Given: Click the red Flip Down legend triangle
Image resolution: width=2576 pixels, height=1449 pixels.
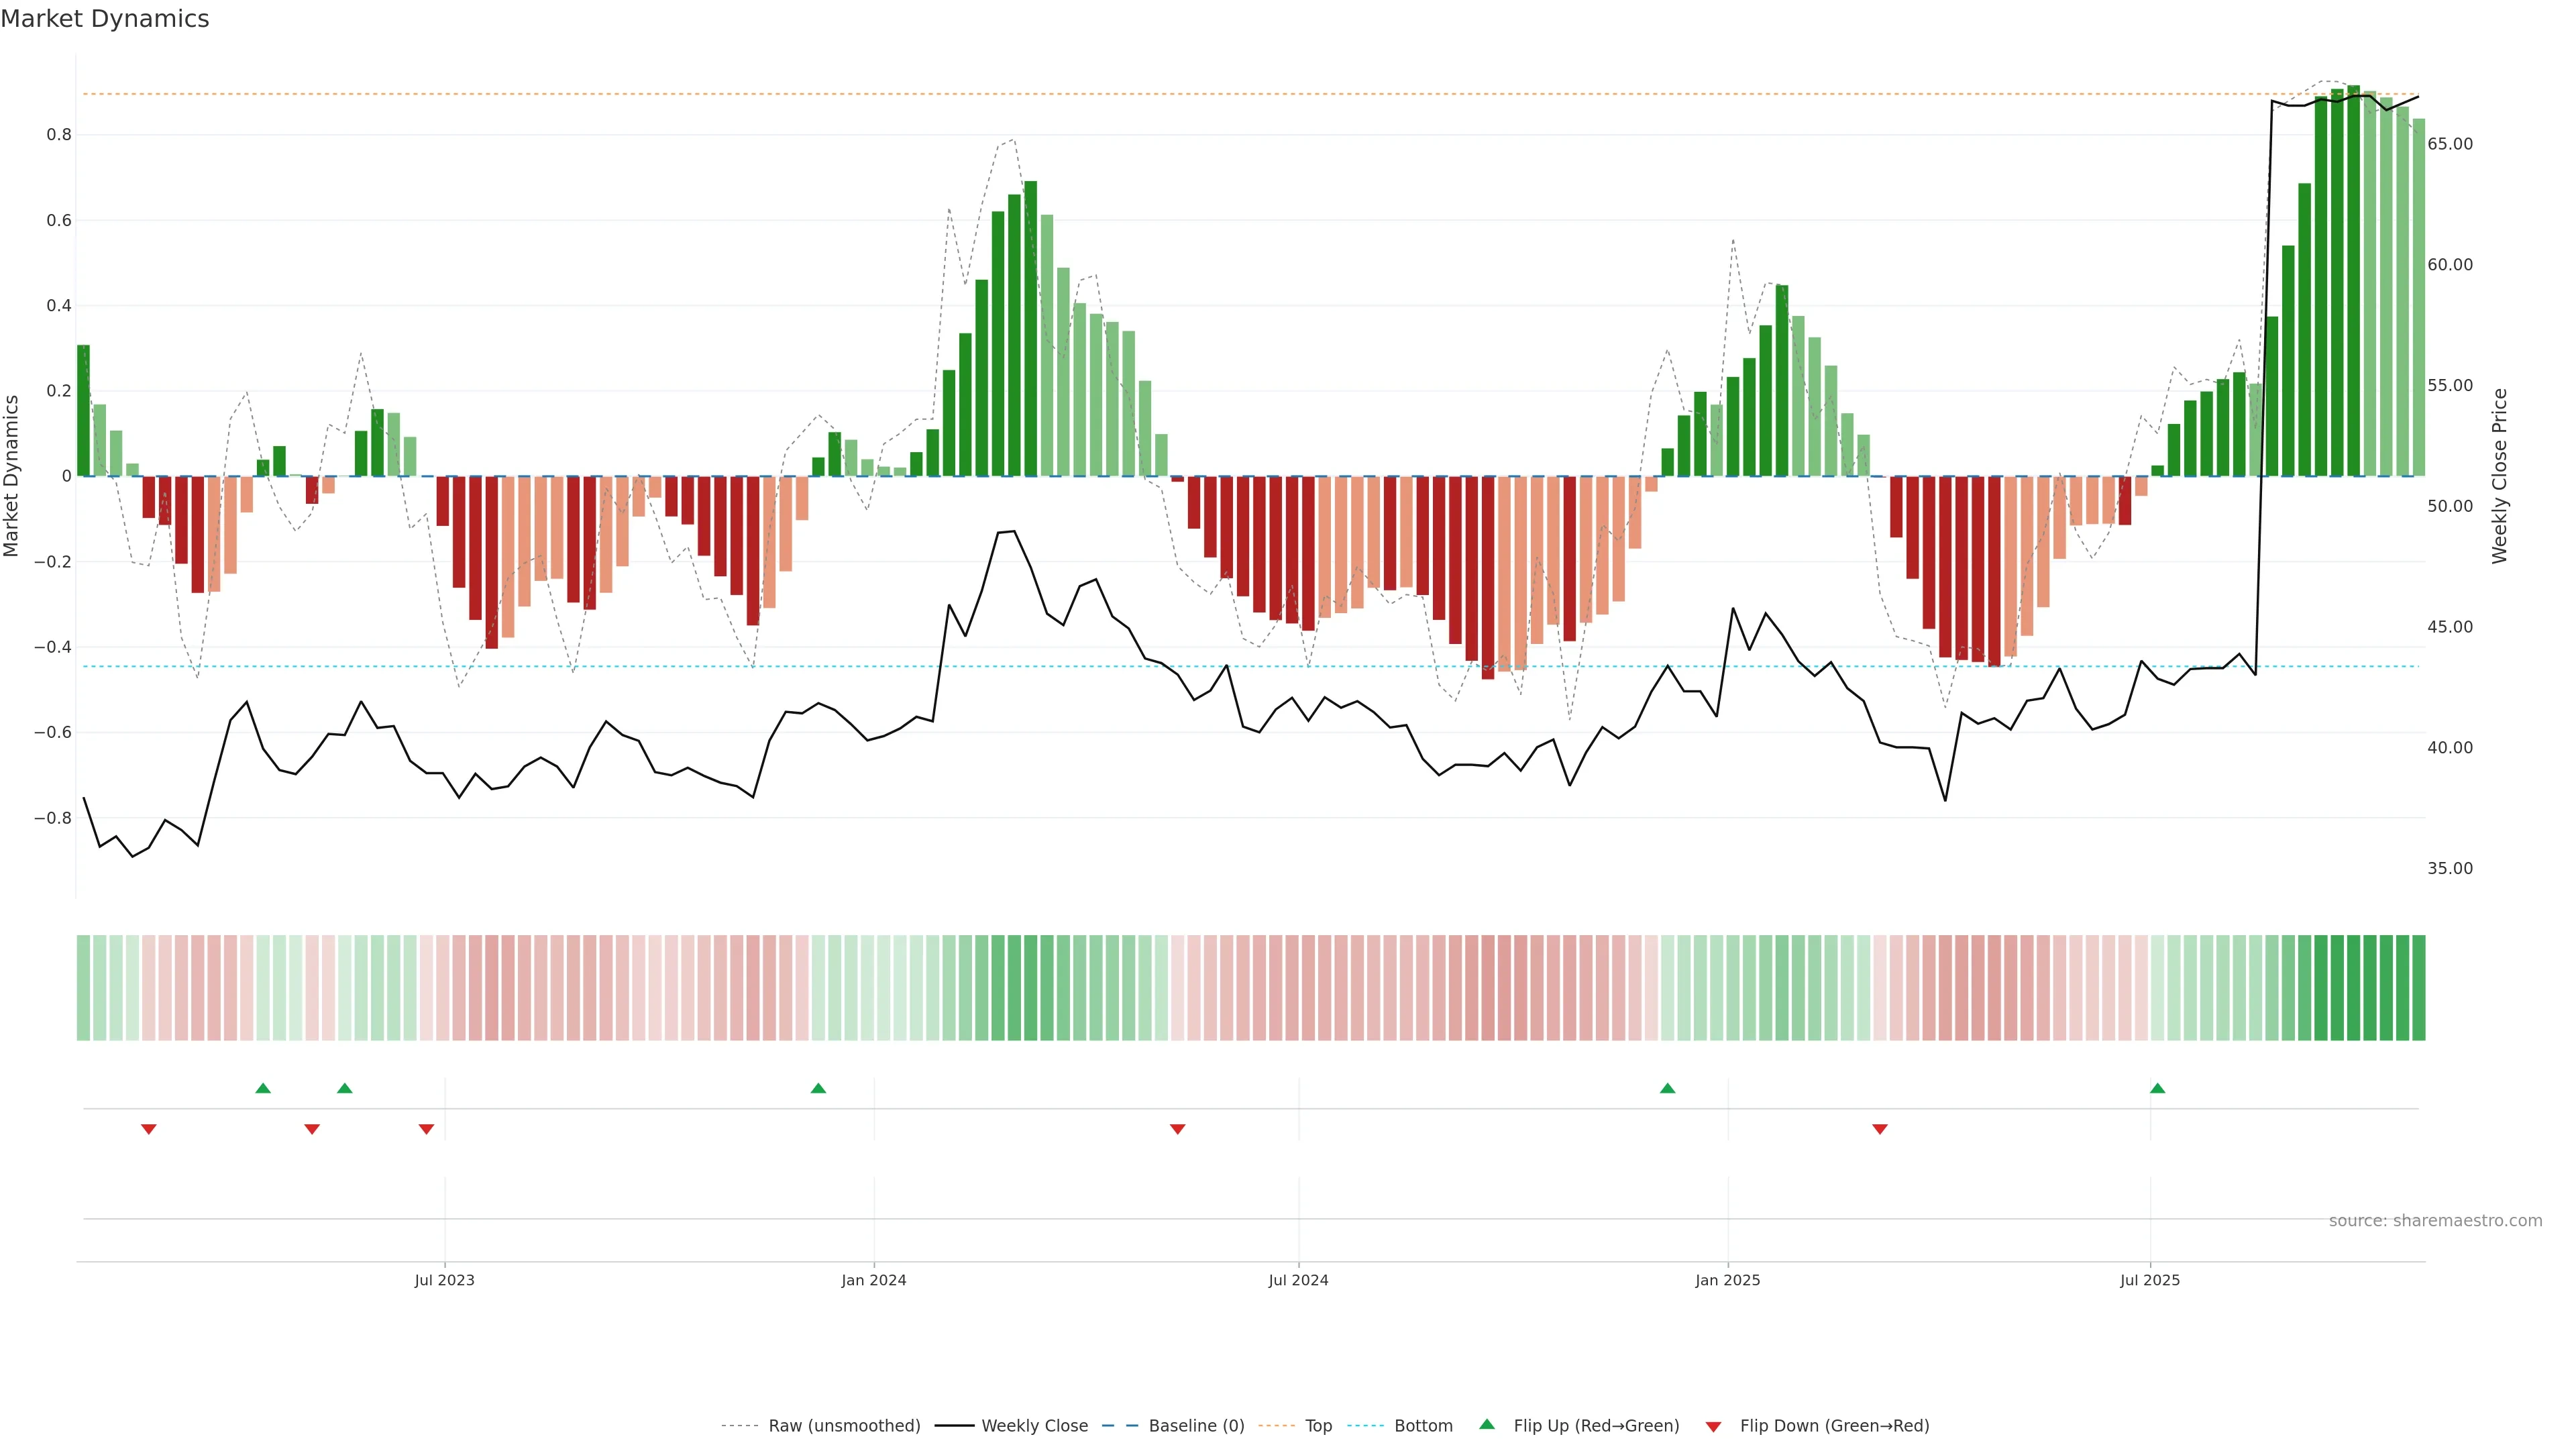Looking at the screenshot, I should [1713, 1427].
